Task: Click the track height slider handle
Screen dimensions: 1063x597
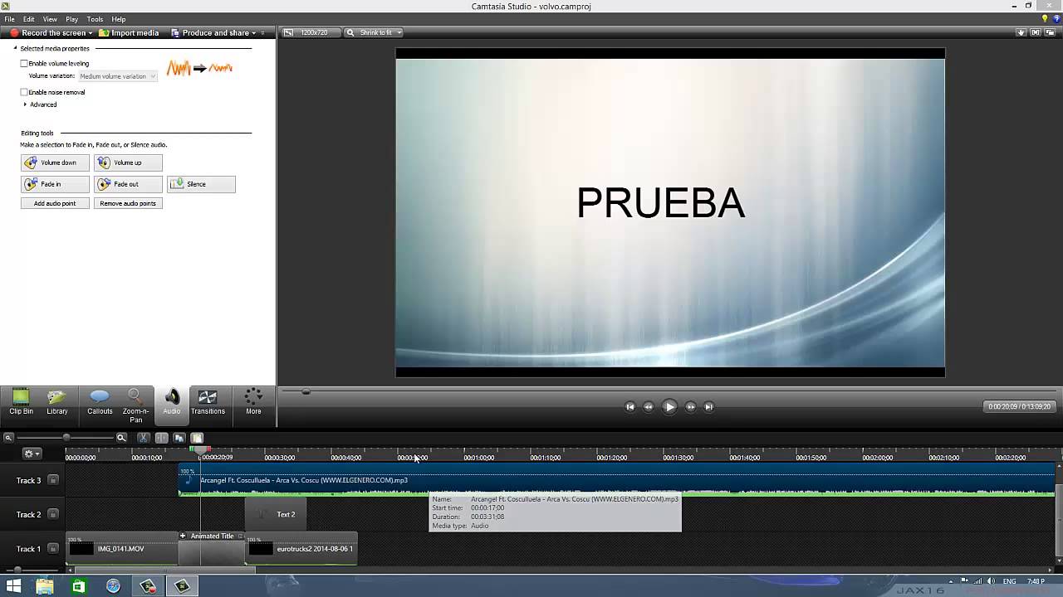Action: 17,570
